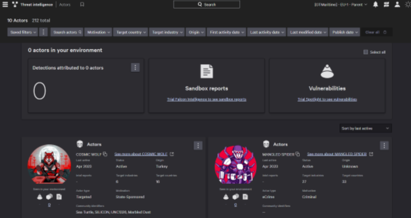Click the "Turkey" origin value
This screenshot has width=411, height=218.
click(x=162, y=166)
